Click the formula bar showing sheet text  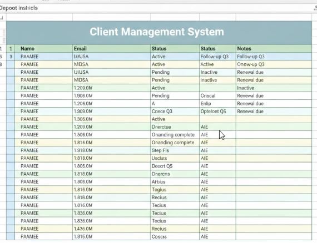click(x=156, y=8)
